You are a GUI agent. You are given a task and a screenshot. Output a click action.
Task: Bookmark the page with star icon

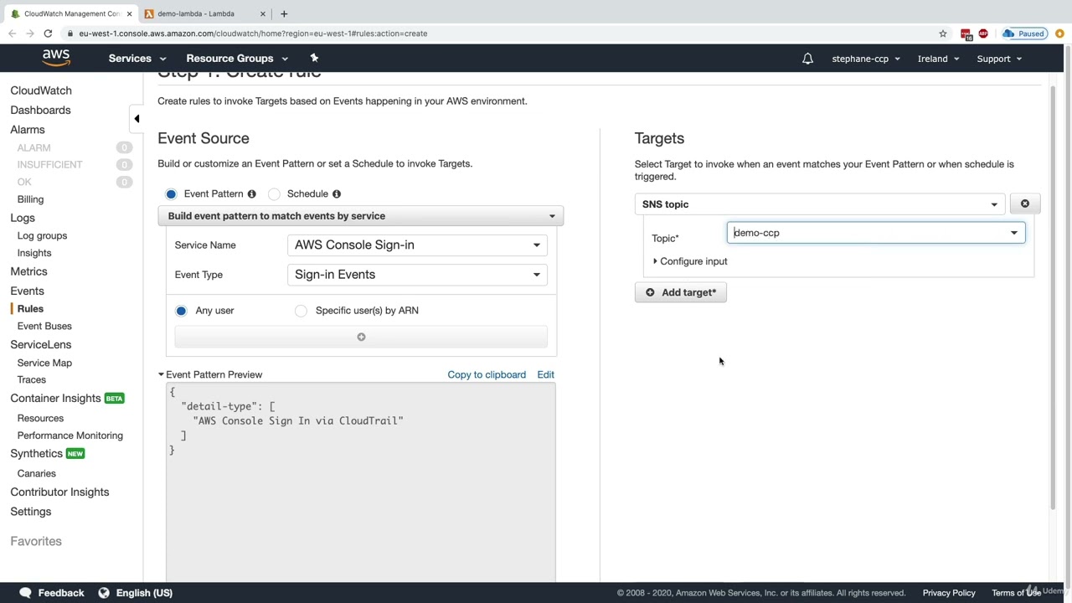click(943, 33)
